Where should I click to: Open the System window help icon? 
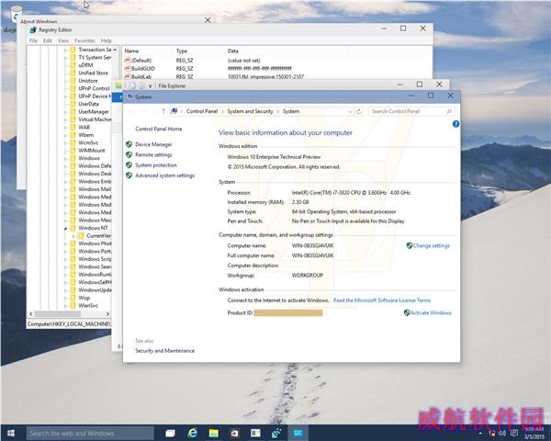pos(455,124)
